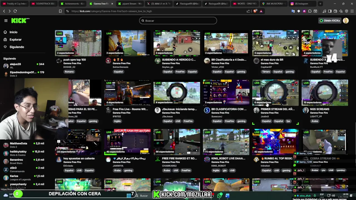Viewport: 356px width, 200px height.
Task: Open the taskbar volume icon
Action: [x=333, y=196]
